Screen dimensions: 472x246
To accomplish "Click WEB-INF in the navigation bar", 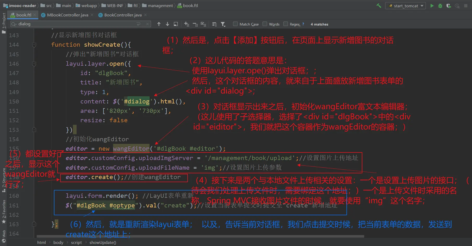I will pos(115,5).
